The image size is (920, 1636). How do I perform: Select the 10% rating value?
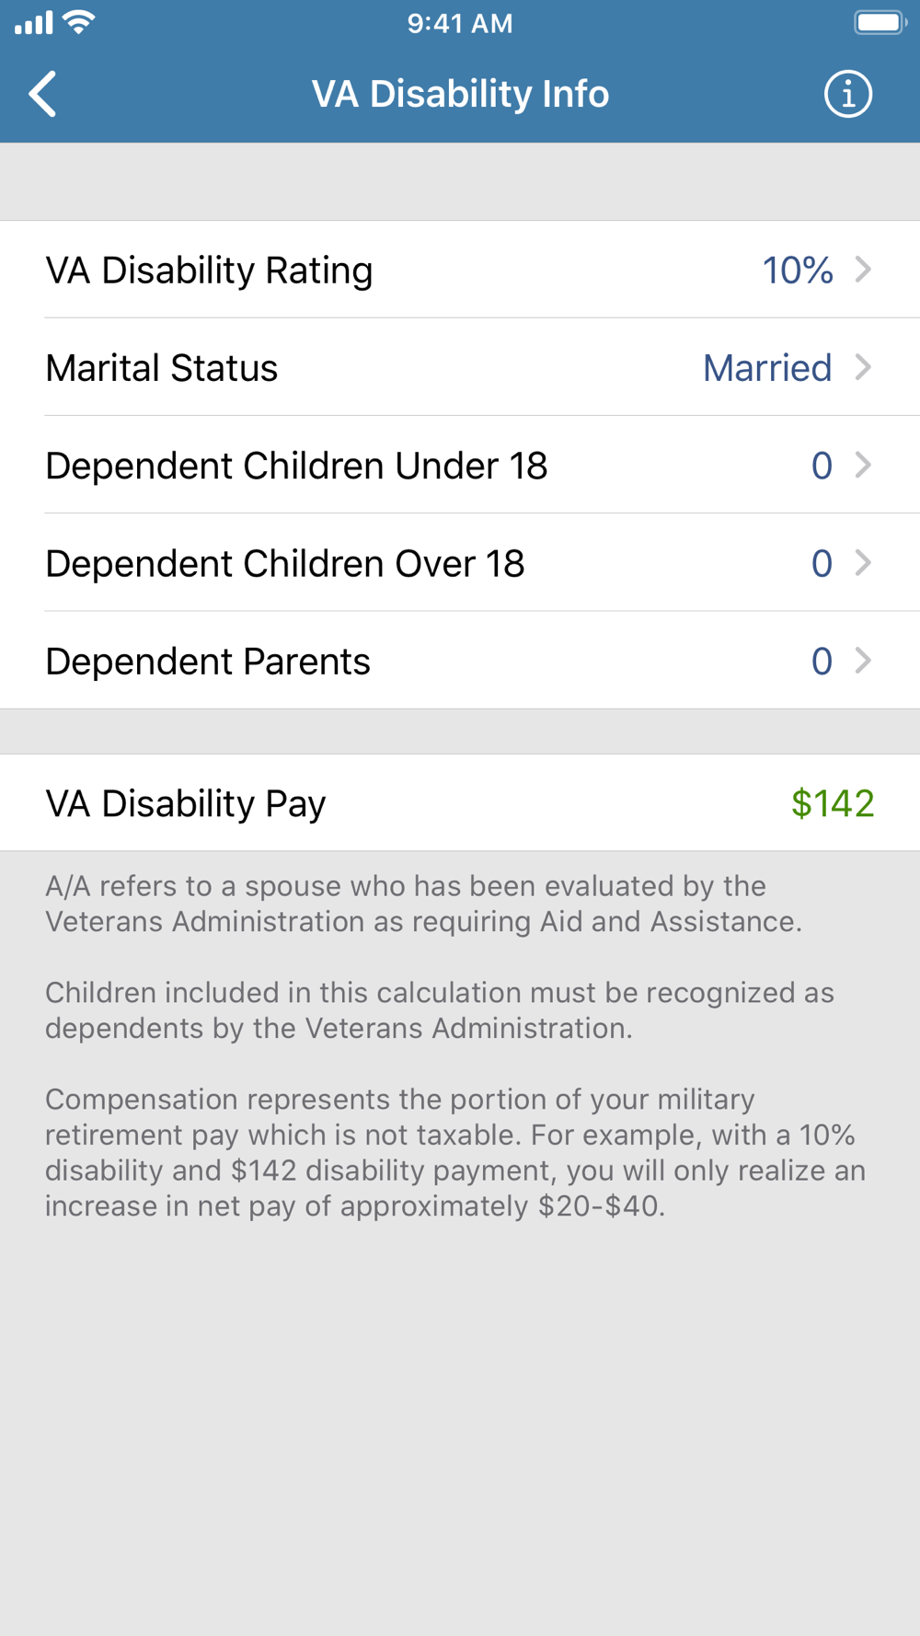tap(798, 271)
